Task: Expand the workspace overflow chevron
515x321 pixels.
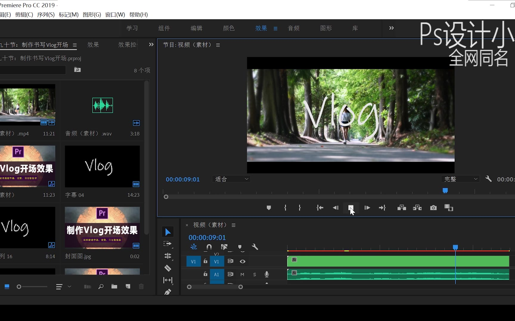Action: point(391,28)
